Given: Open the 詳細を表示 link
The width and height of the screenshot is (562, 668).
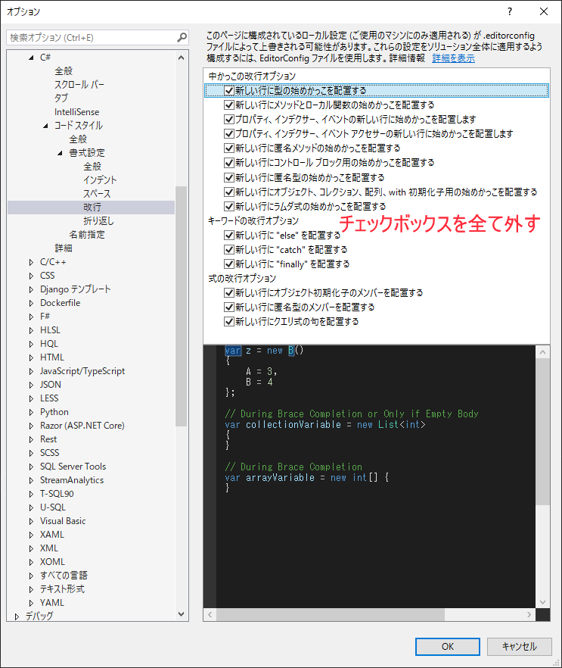Looking at the screenshot, I should (x=454, y=58).
